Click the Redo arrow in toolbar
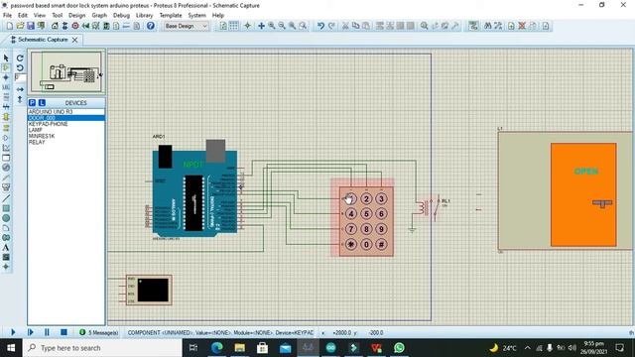The width and height of the screenshot is (635, 357). click(x=331, y=26)
